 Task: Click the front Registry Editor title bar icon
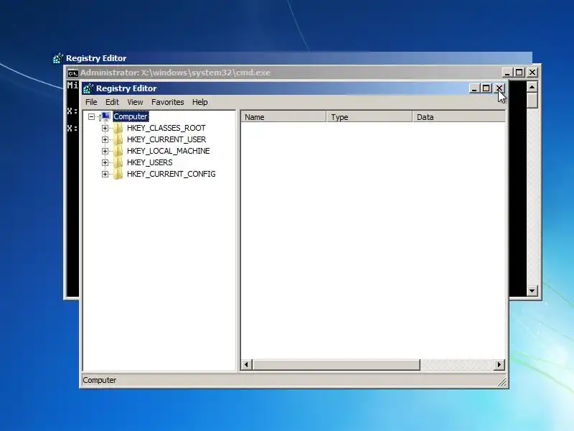[88, 88]
